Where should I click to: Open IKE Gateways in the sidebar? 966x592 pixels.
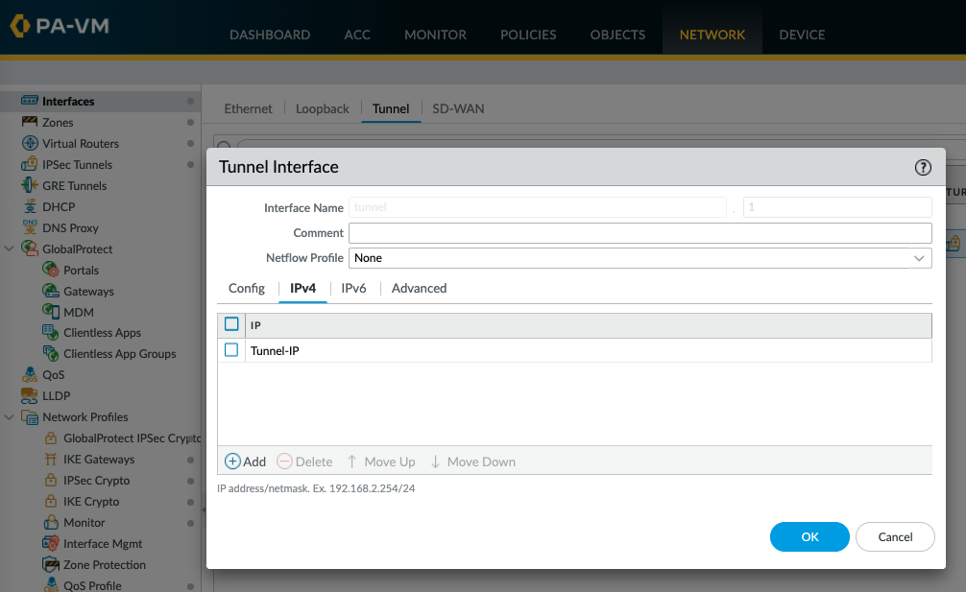99,459
